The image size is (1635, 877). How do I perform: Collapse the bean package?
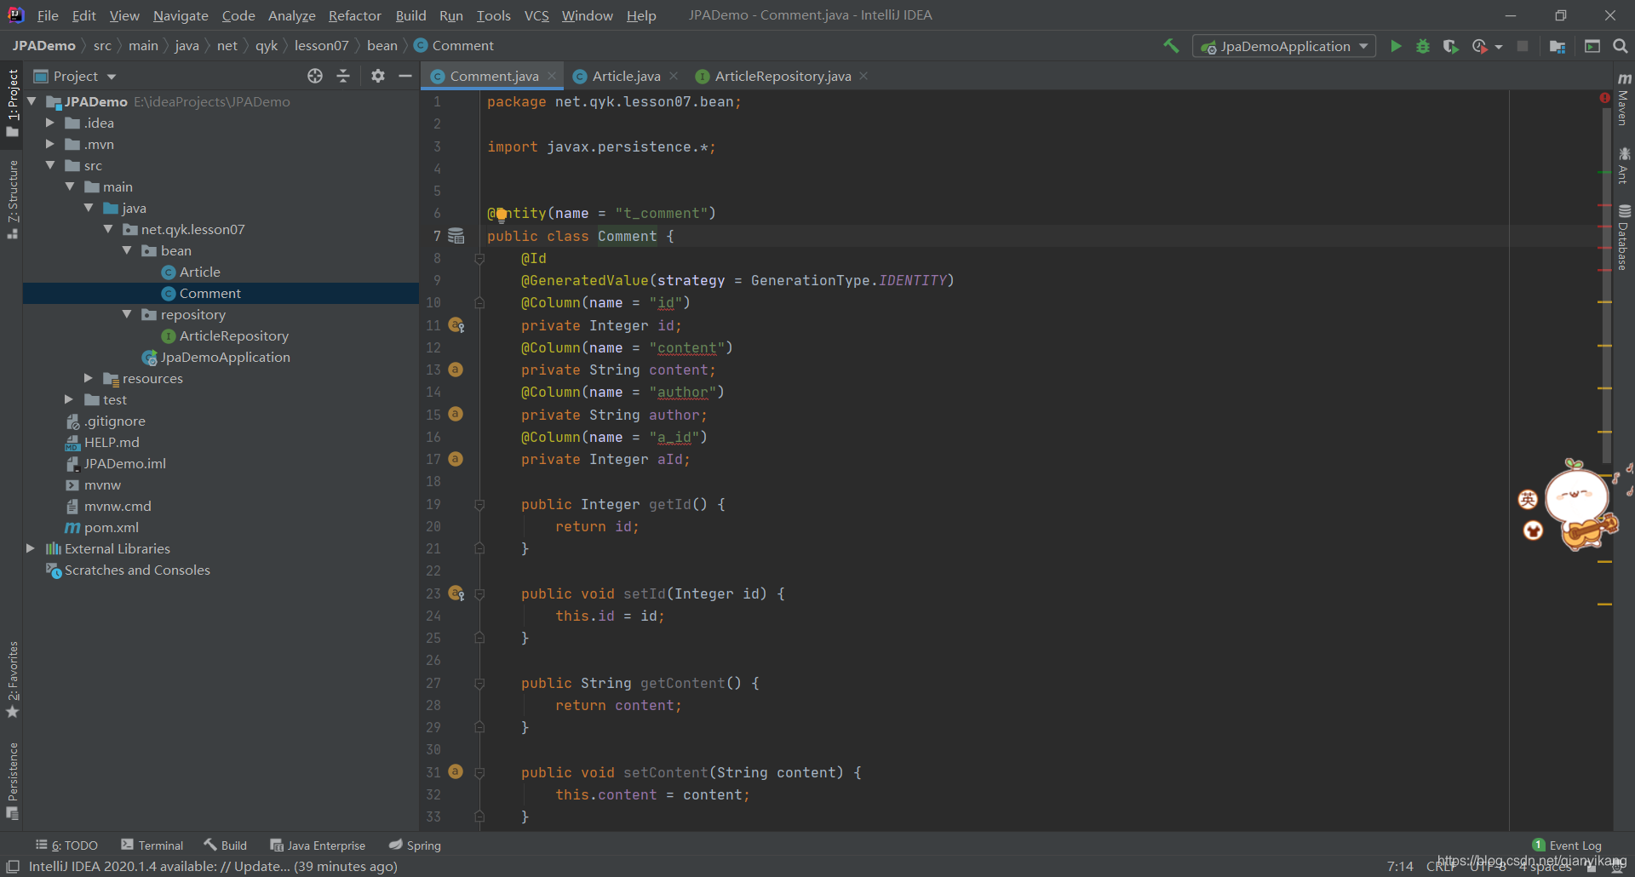tap(127, 250)
